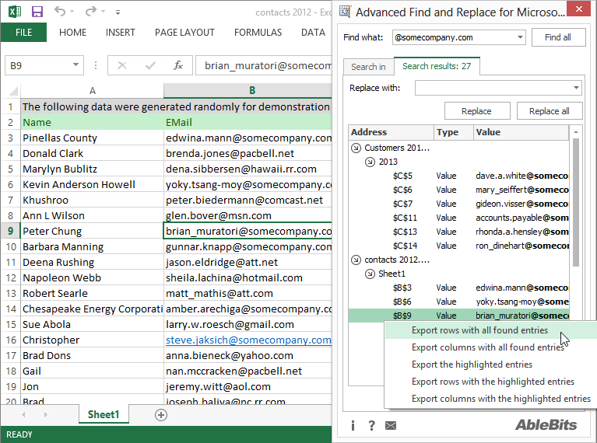Cancel formula entry with the X icon

click(x=122, y=66)
